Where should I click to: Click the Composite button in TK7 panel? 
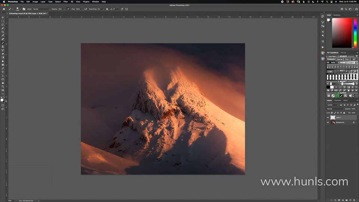(331, 59)
